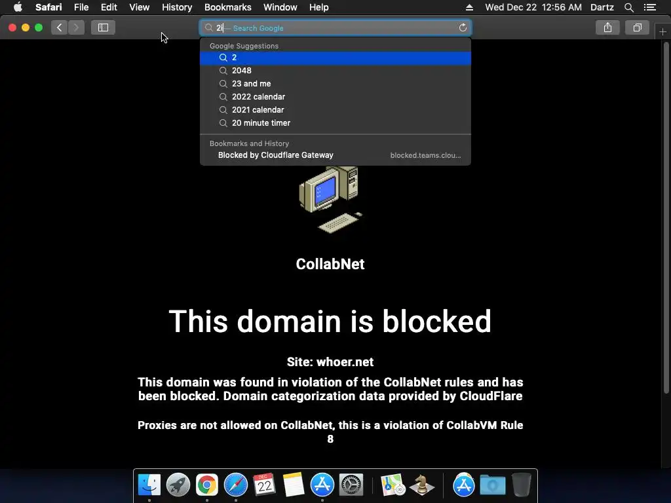Open the File menu
The width and height of the screenshot is (671, 503).
[x=81, y=7]
